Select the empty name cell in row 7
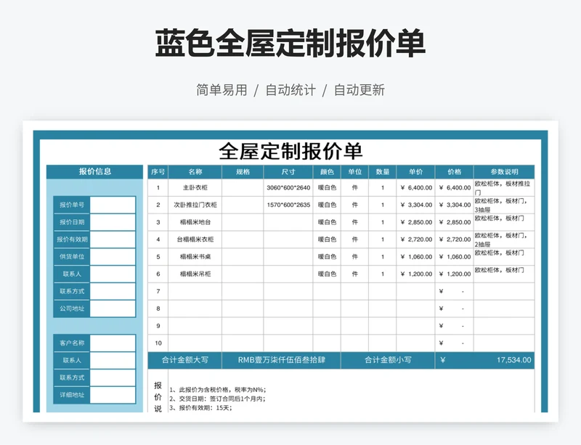 [195, 291]
